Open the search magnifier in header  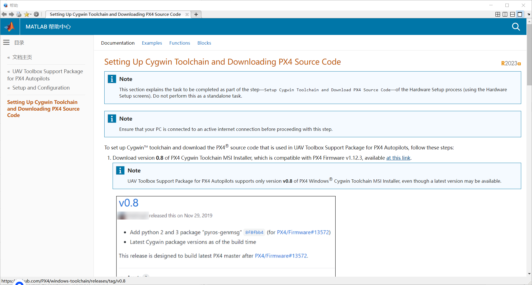[x=516, y=27]
